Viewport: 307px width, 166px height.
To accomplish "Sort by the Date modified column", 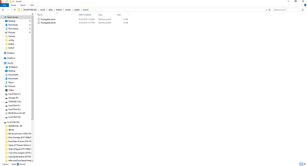I will 85,15.
